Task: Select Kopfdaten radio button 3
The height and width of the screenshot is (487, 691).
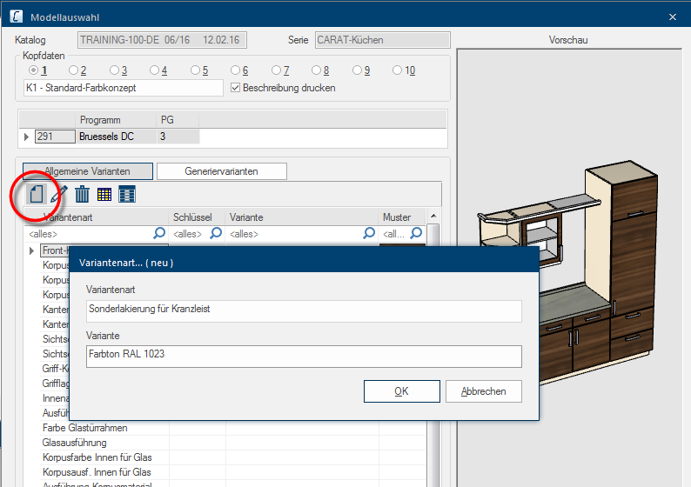Action: coord(114,70)
